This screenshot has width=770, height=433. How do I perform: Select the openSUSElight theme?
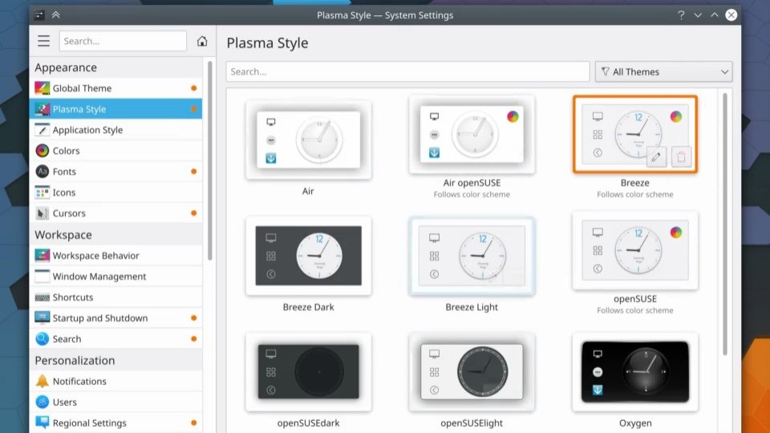coord(472,371)
